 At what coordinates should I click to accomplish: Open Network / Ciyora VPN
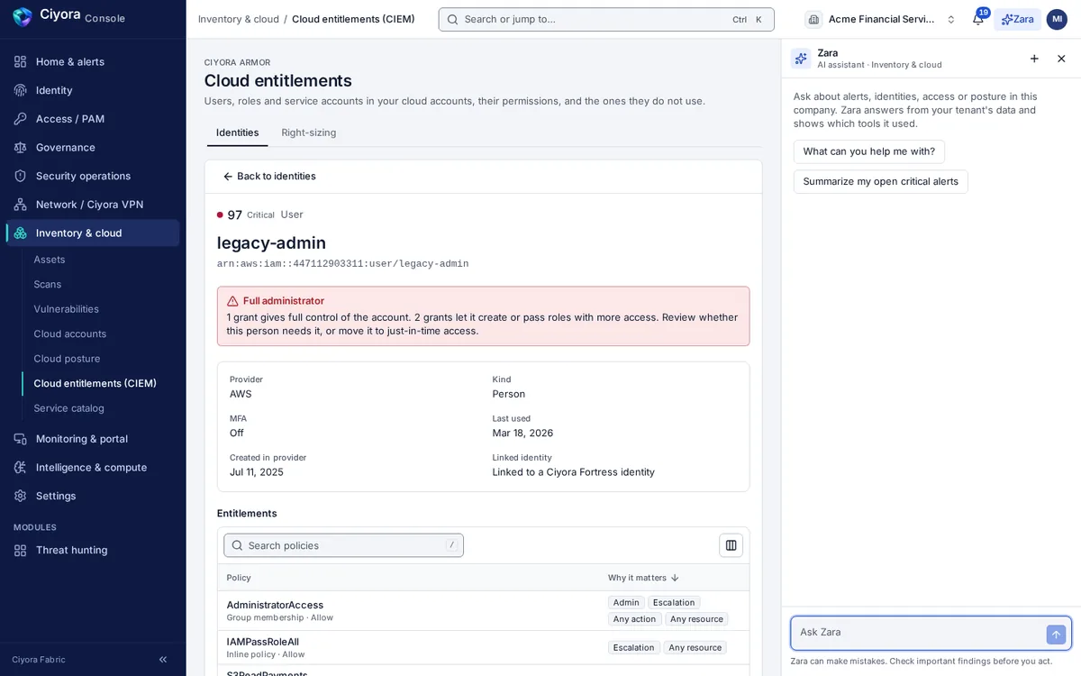click(93, 205)
